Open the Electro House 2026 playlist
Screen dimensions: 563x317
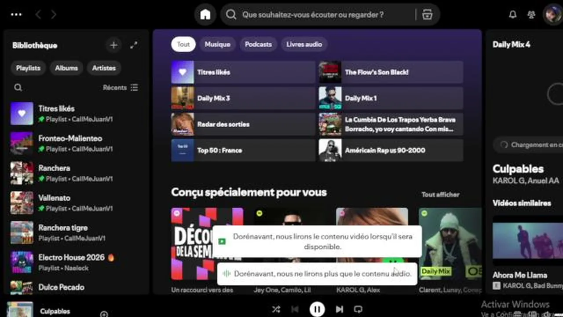point(76,262)
